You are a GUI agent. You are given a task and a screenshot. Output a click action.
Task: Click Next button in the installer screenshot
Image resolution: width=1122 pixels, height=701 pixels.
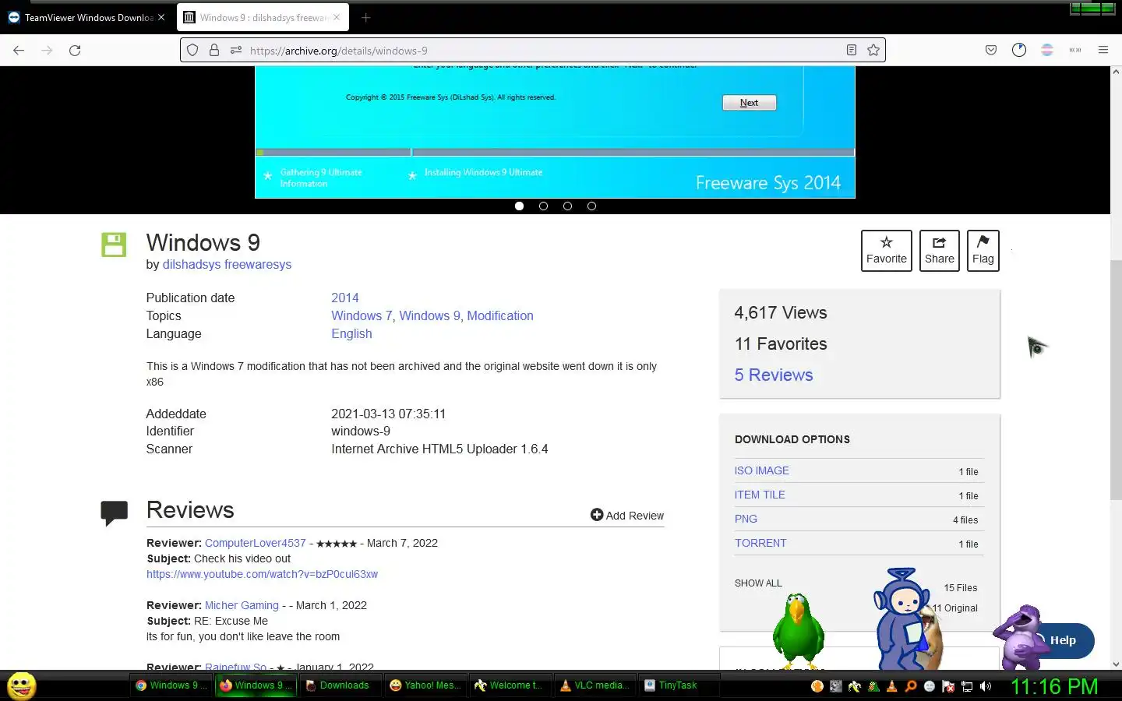[749, 103]
